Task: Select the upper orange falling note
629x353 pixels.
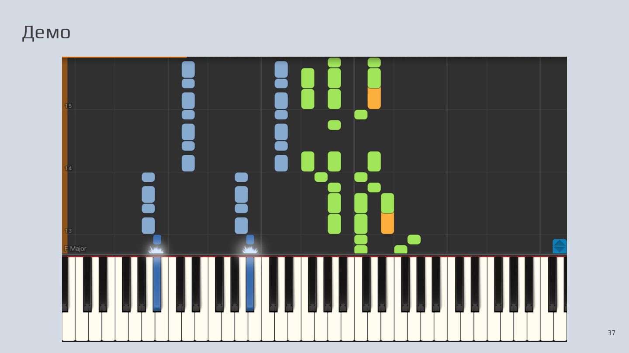Action: [x=374, y=98]
